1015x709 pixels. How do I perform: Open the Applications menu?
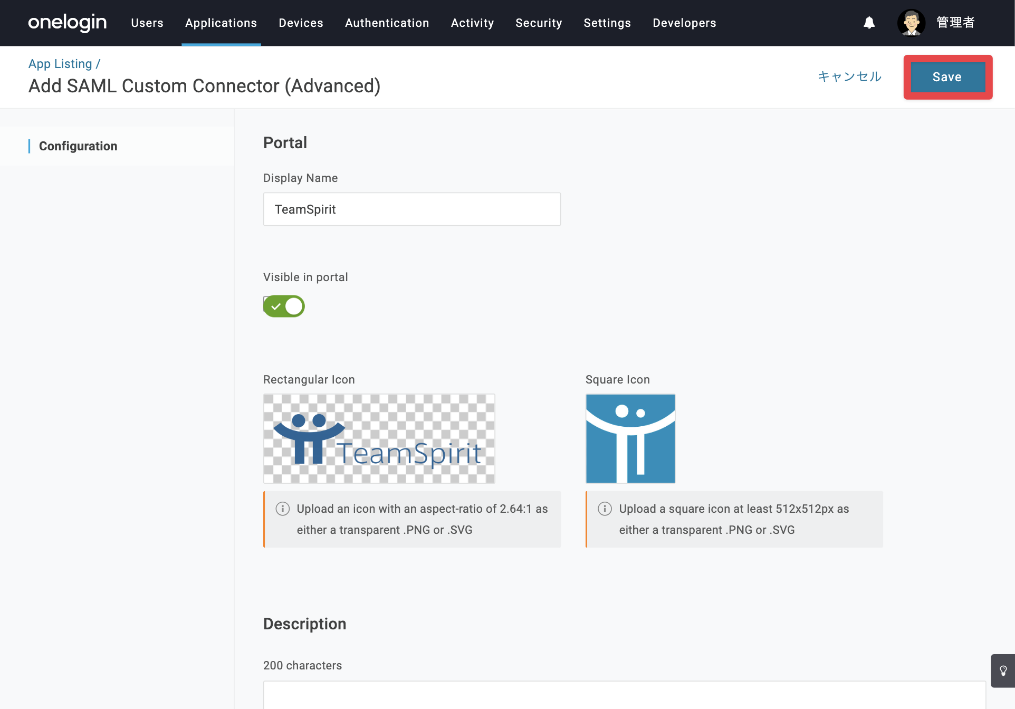(x=221, y=23)
